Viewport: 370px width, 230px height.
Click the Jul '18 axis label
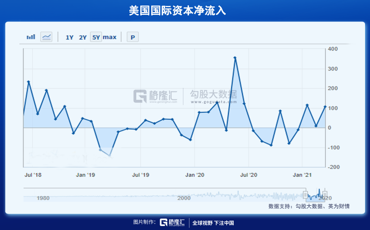click(x=33, y=175)
